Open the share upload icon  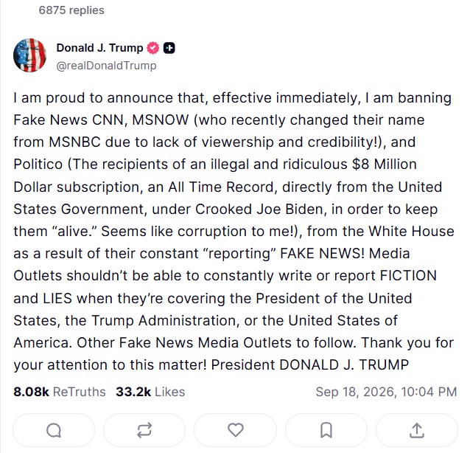[417, 430]
